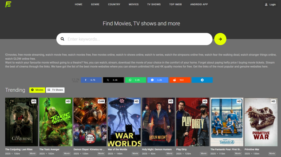Image resolution: width=281 pixels, height=157 pixels.
Task: Click heading Find Movies, TV shows and more
Action: (141, 24)
